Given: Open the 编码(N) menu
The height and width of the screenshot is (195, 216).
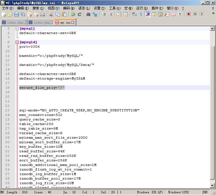Looking at the screenshot, I should tap(69, 8).
